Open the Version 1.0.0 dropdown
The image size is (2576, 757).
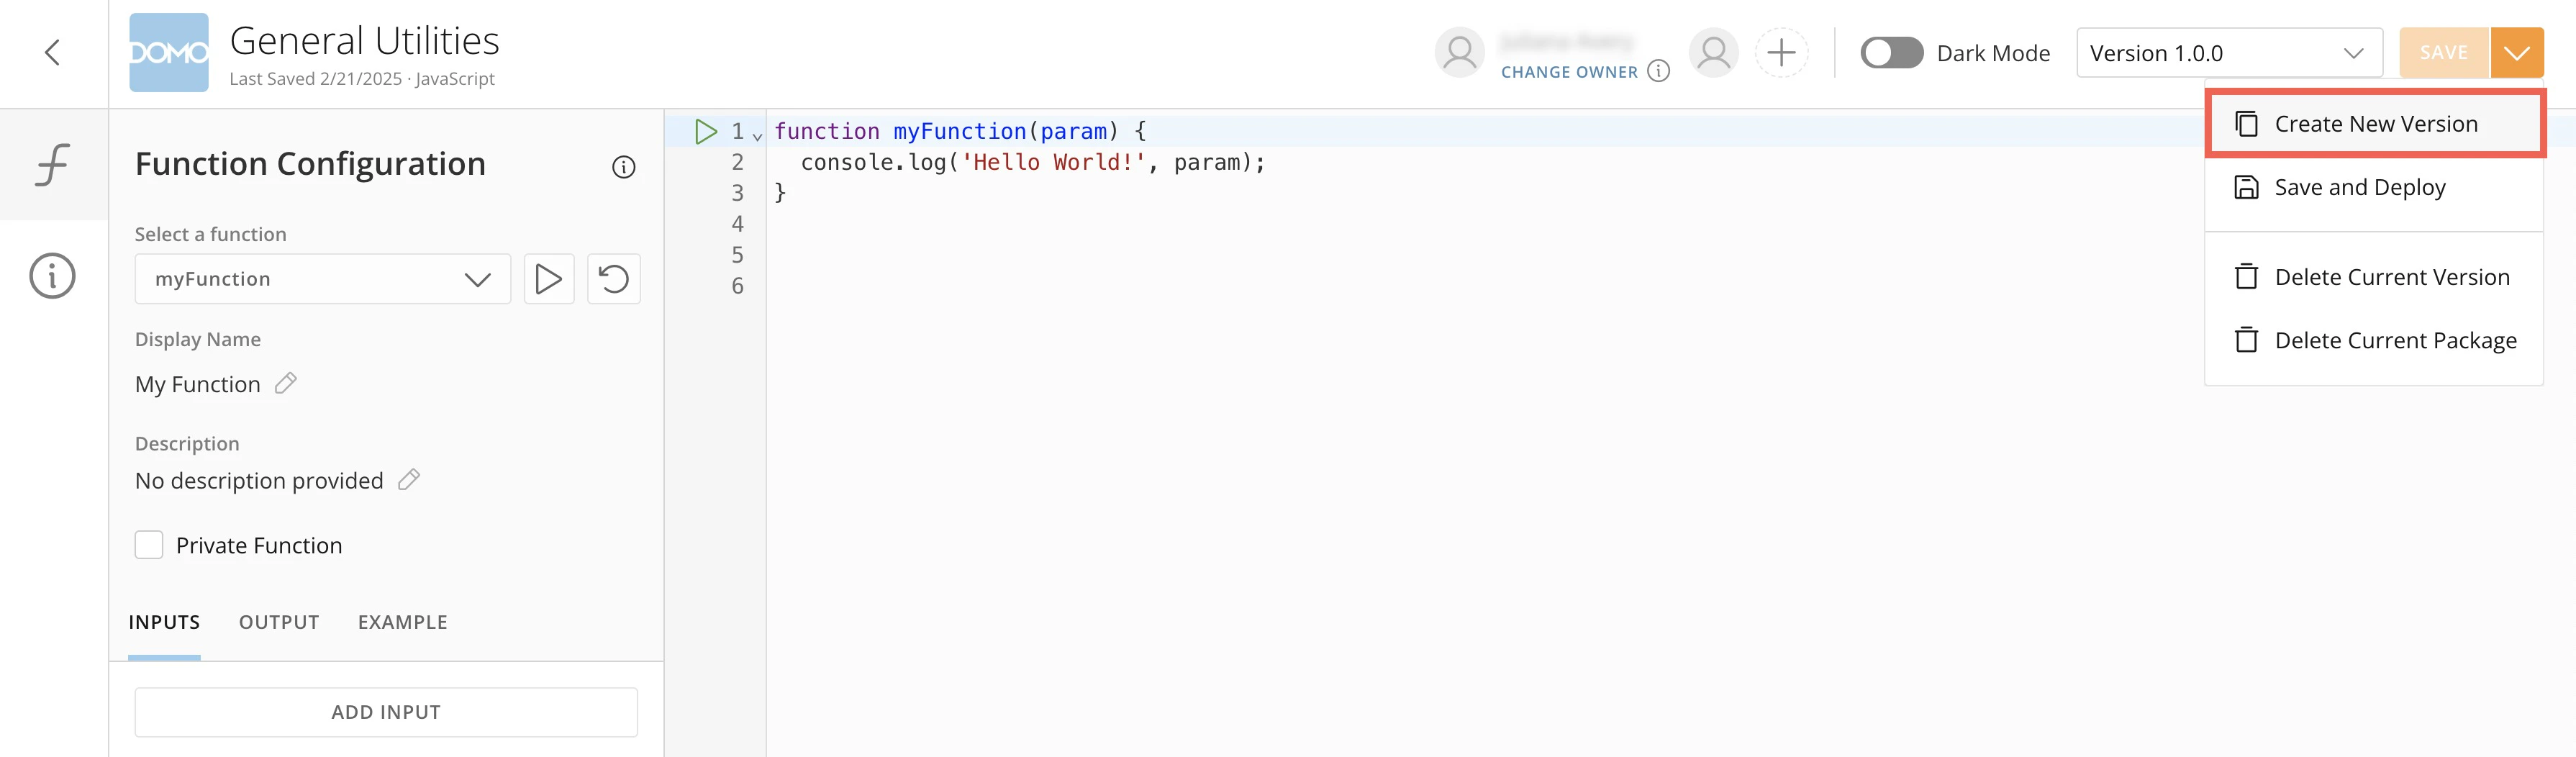[x=2229, y=53]
